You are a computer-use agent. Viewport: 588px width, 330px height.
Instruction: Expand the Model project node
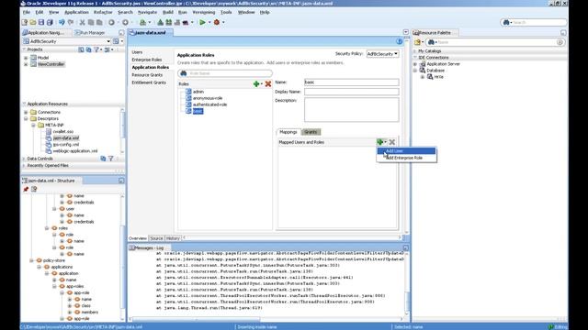click(26, 58)
